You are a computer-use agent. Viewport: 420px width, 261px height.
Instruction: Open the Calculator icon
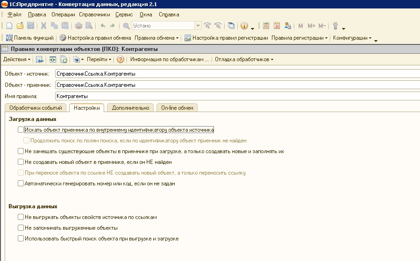click(x=266, y=26)
